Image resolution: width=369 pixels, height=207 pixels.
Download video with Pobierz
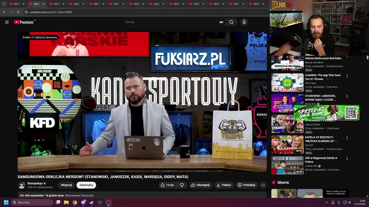pos(224,185)
